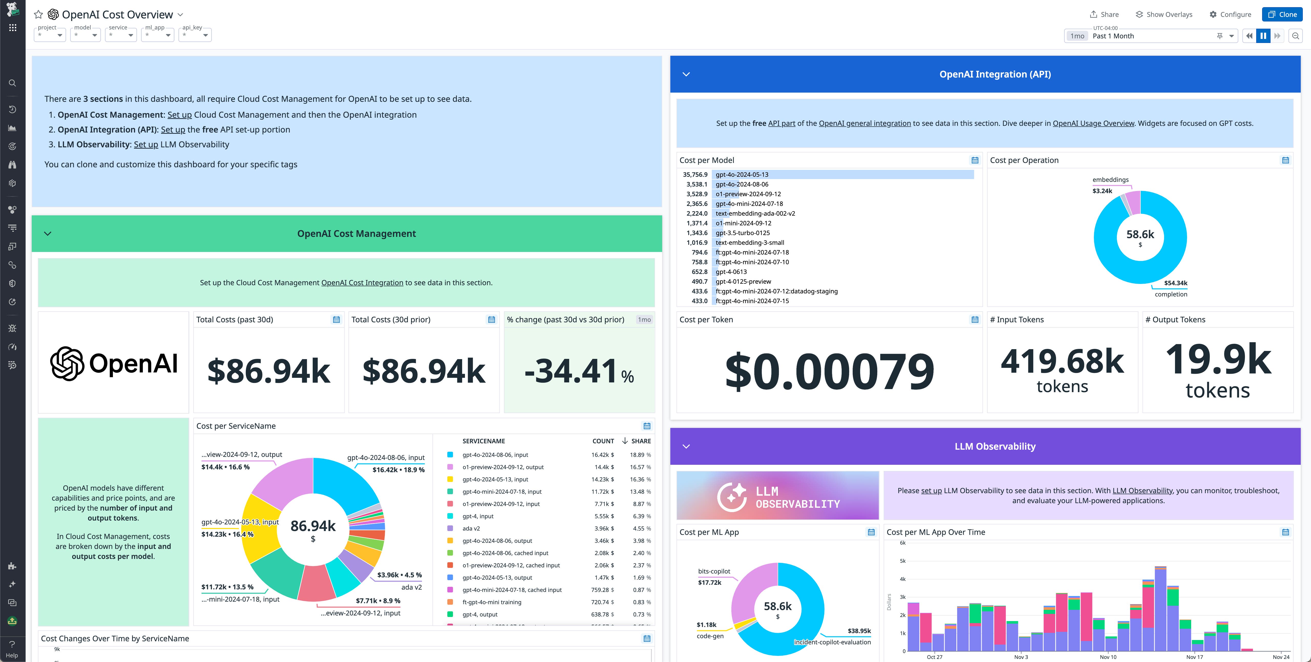Screen dimensions: 1311x662
Task: Click the Clone button
Action: click(1282, 14)
